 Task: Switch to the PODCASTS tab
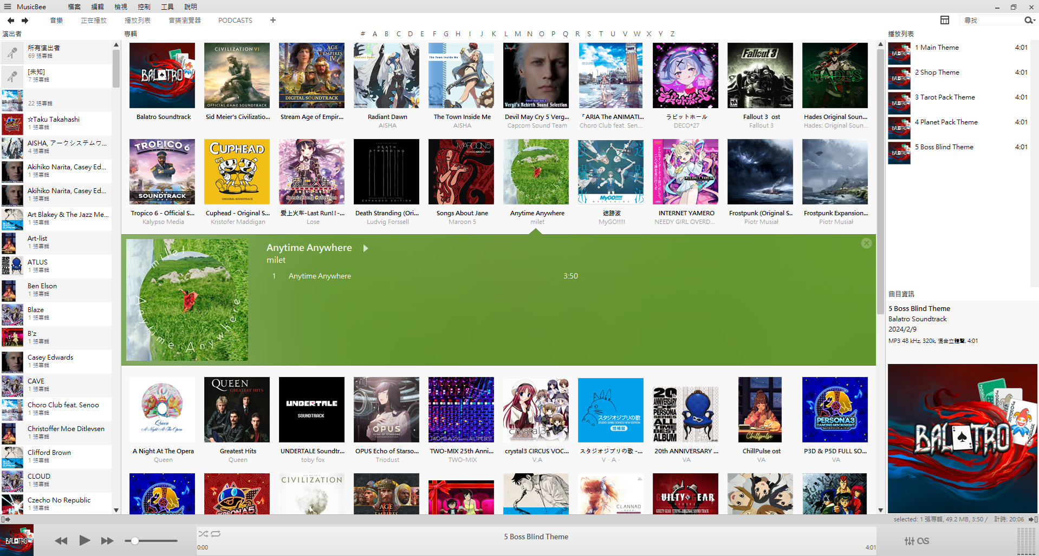pyautogui.click(x=235, y=20)
